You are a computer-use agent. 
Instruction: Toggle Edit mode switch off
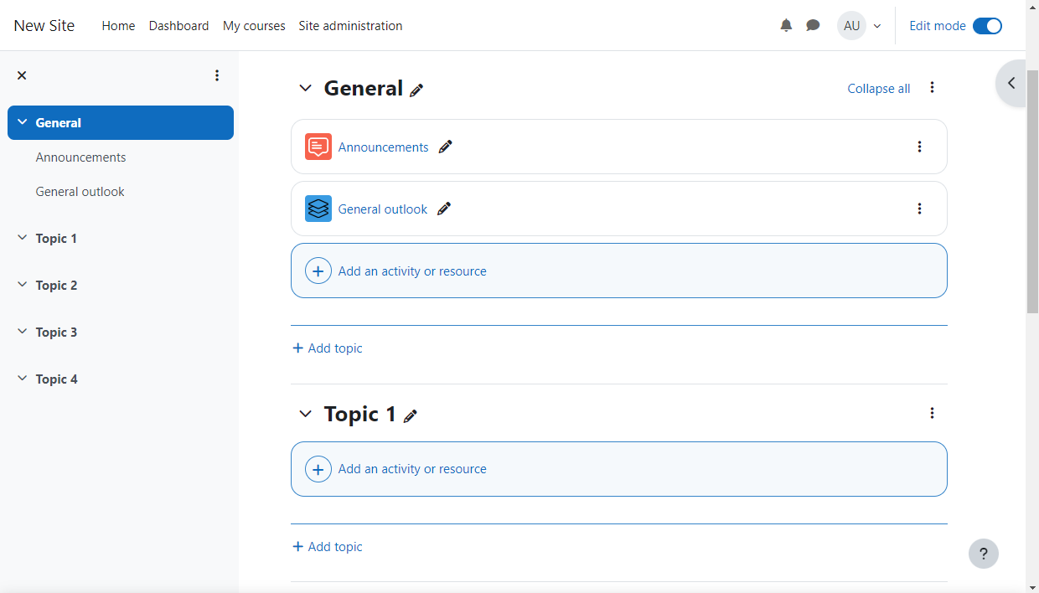tap(987, 26)
